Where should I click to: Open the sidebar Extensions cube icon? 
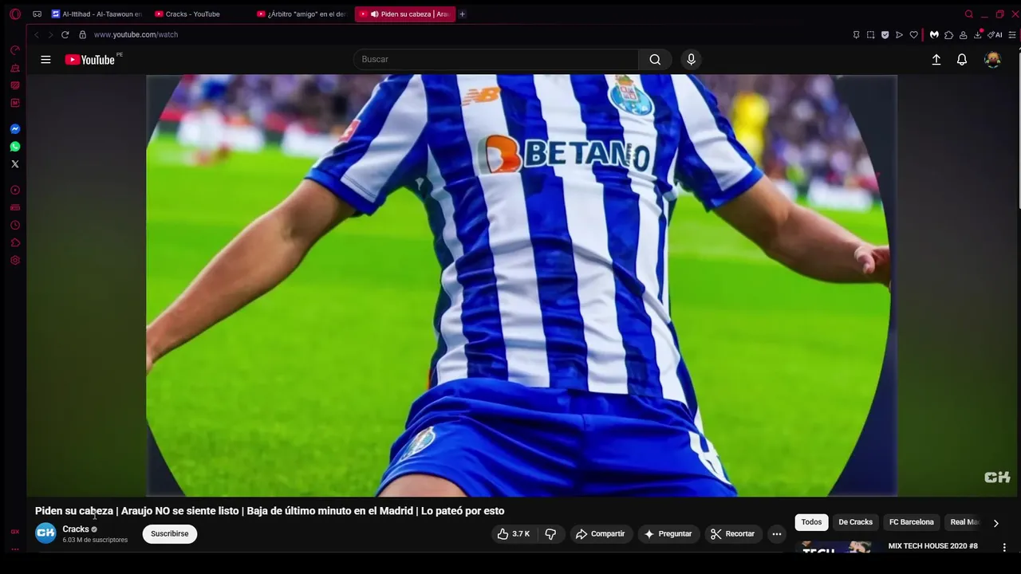pyautogui.click(x=14, y=243)
